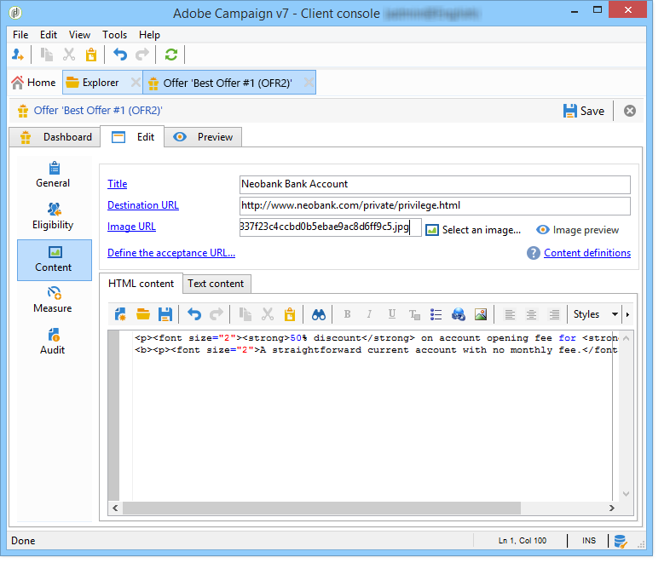Align text right in HTML editor

pos(554,315)
